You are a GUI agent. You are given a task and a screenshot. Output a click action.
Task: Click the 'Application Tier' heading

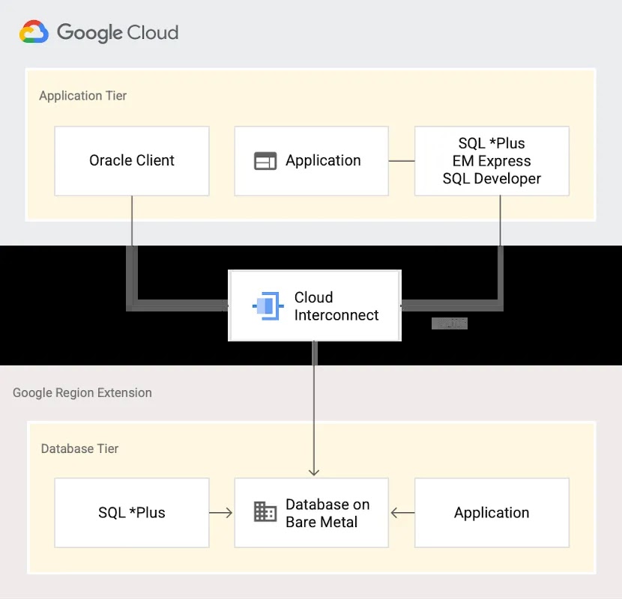[83, 95]
